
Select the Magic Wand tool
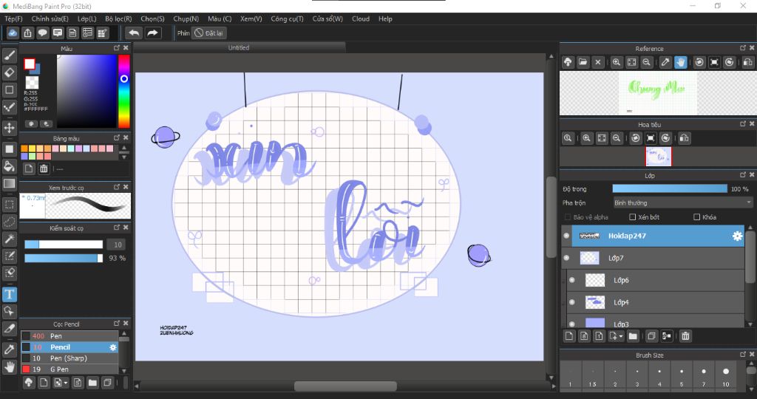pos(9,239)
